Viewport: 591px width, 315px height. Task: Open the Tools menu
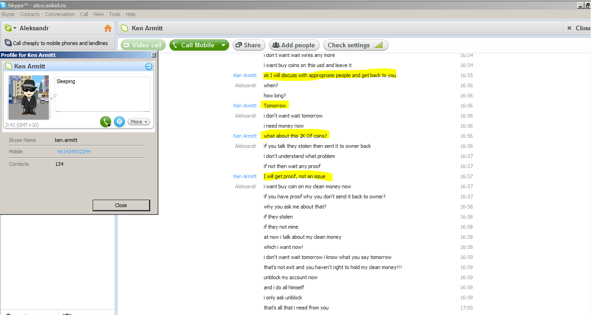pos(115,14)
